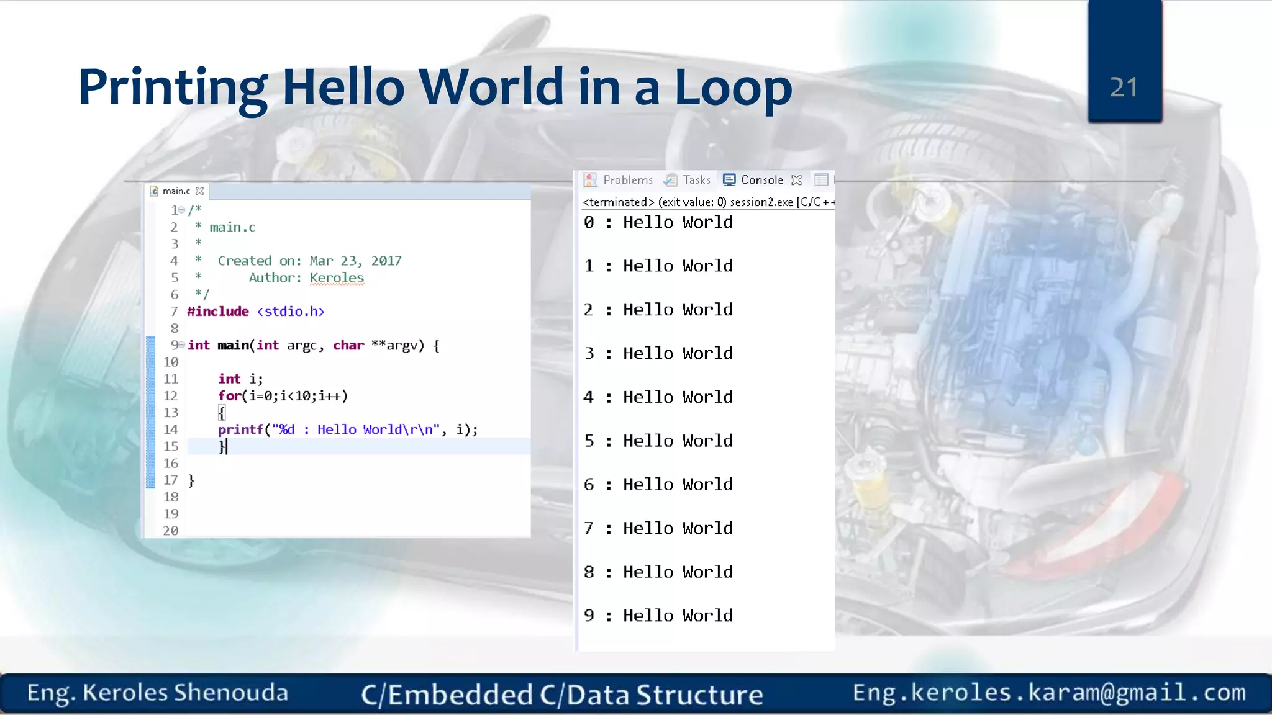The width and height of the screenshot is (1272, 715).
Task: Click the #include keyword on line 7
Action: [218, 312]
